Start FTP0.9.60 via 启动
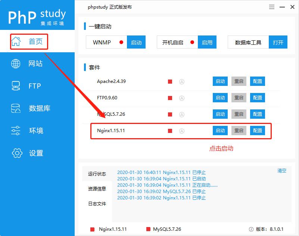The height and width of the screenshot is (236, 299). [220, 98]
